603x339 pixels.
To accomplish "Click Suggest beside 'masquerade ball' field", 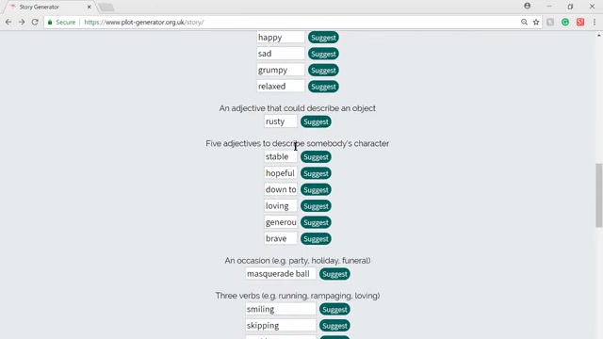I will pyautogui.click(x=334, y=274).
